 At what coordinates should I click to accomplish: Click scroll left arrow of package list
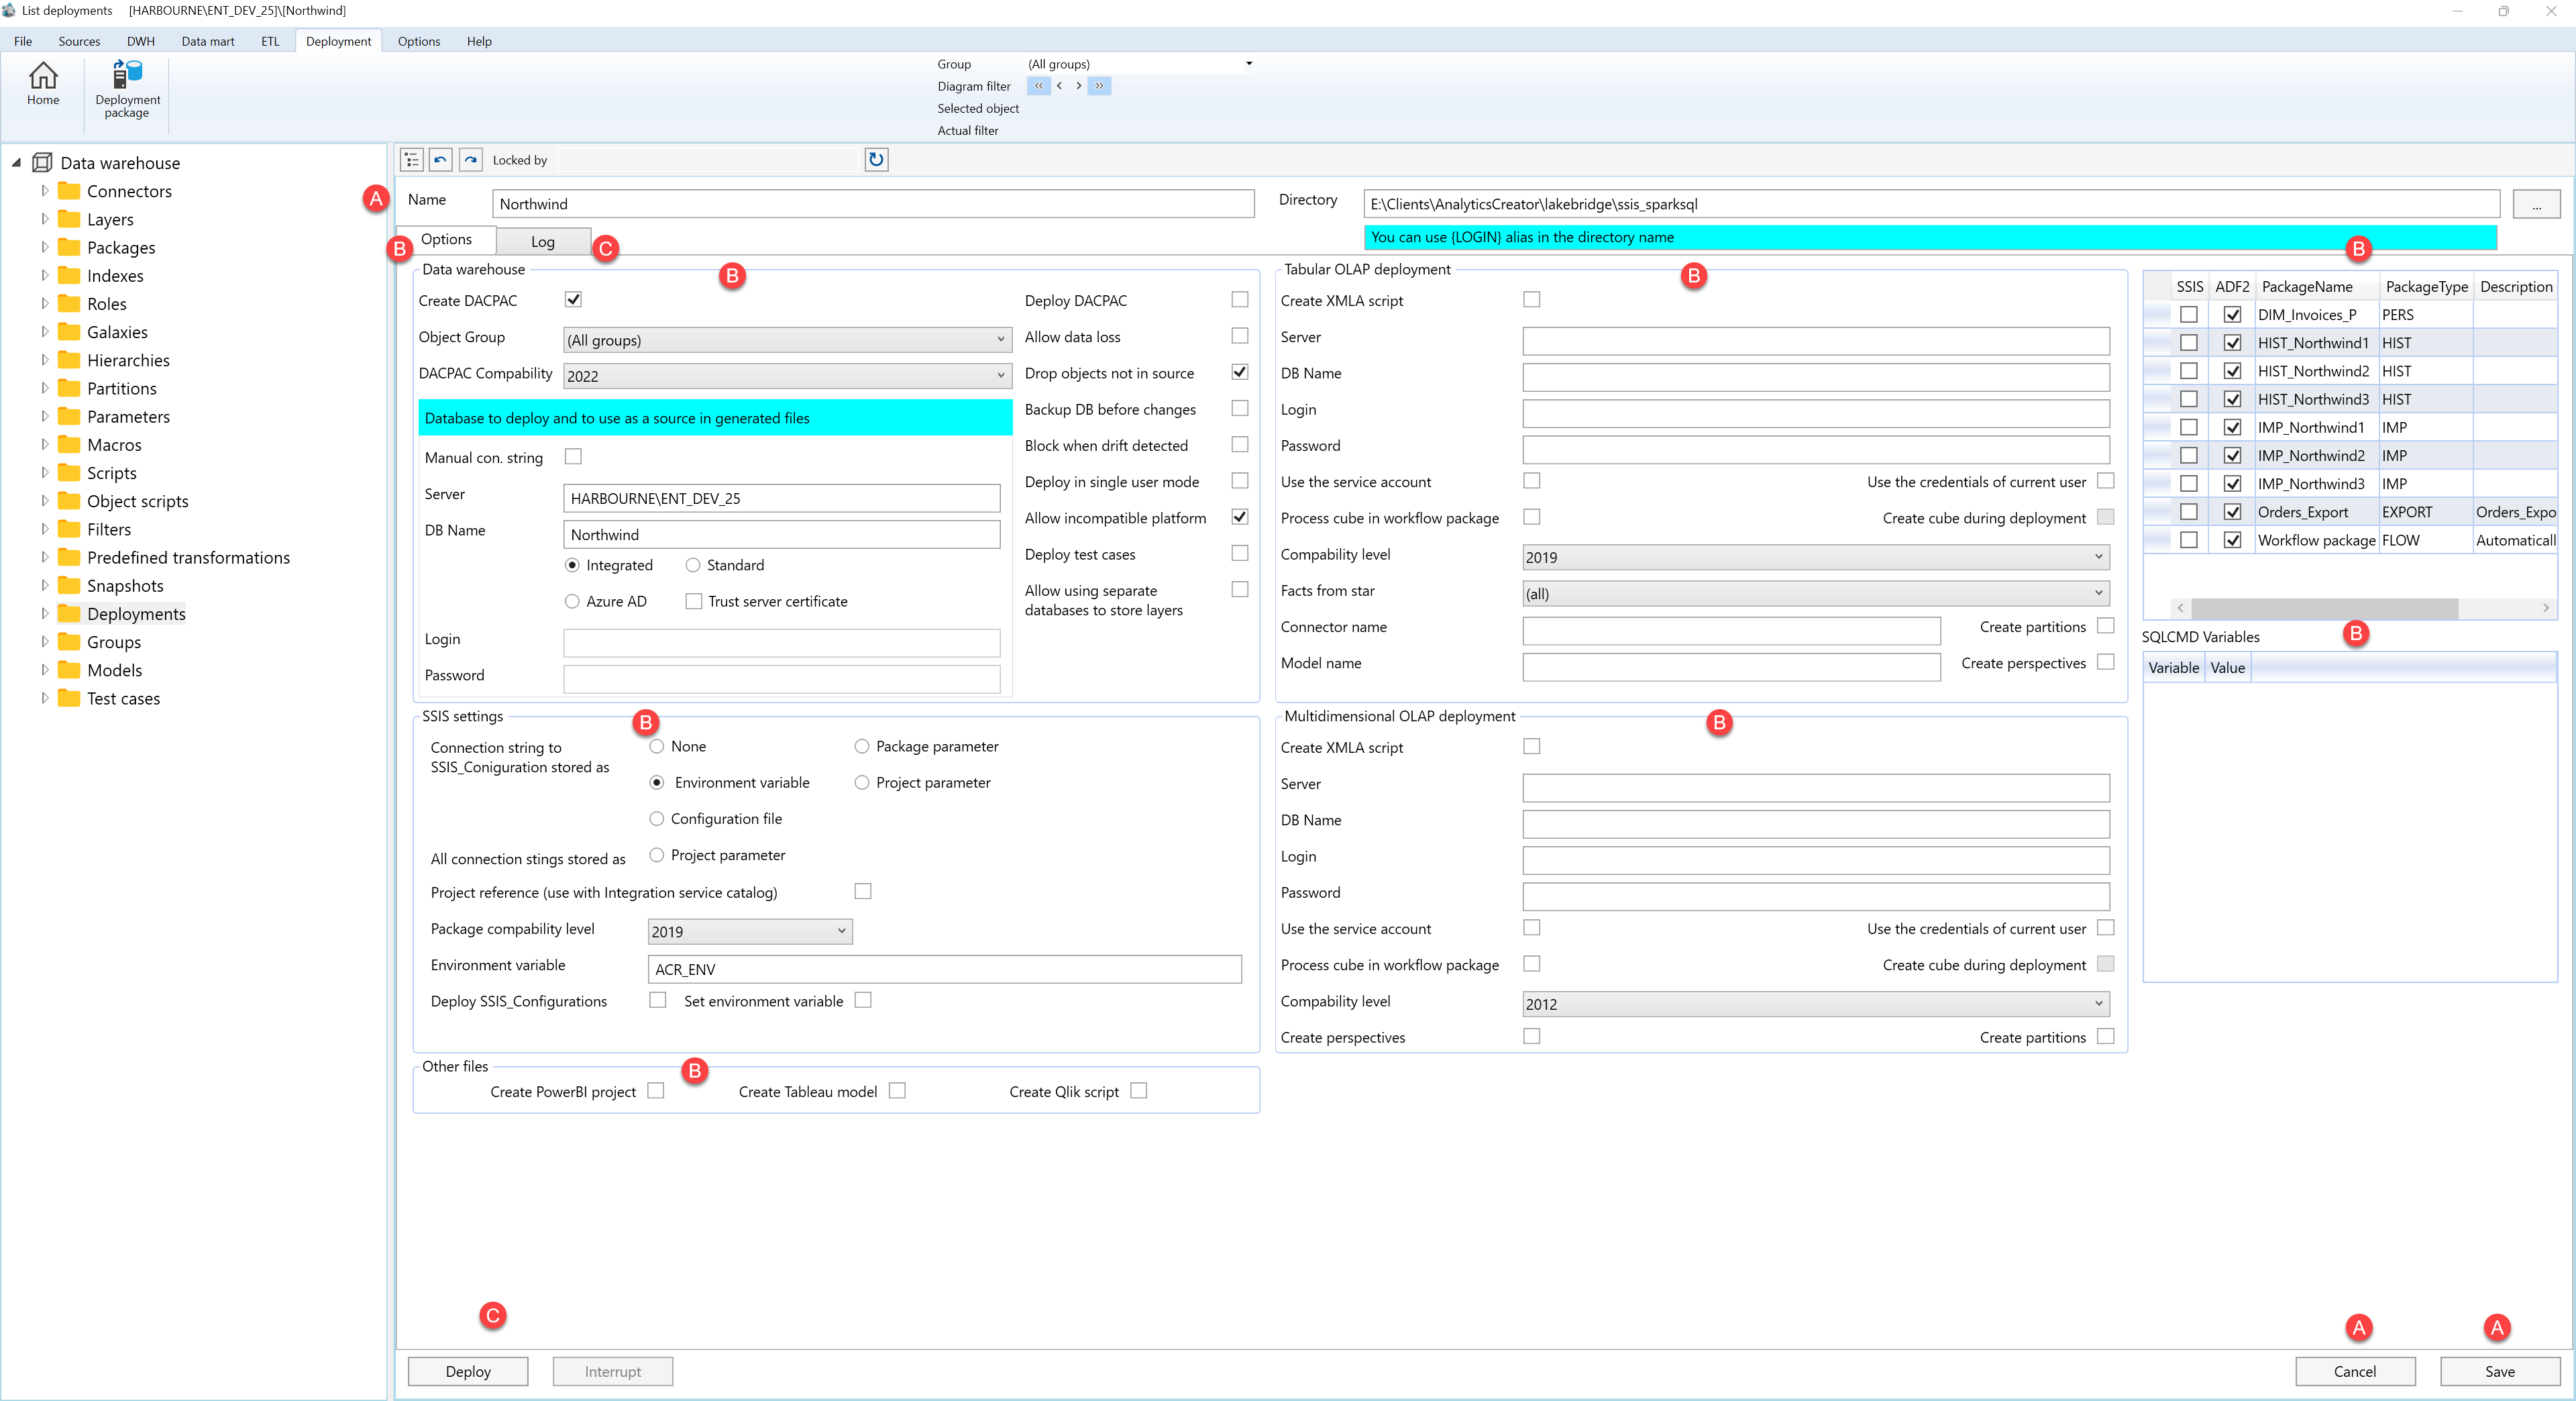coord(2181,608)
